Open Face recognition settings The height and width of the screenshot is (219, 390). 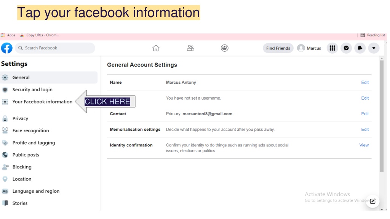click(x=49, y=131)
